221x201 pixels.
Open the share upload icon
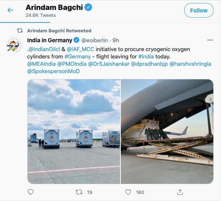tap(180, 192)
